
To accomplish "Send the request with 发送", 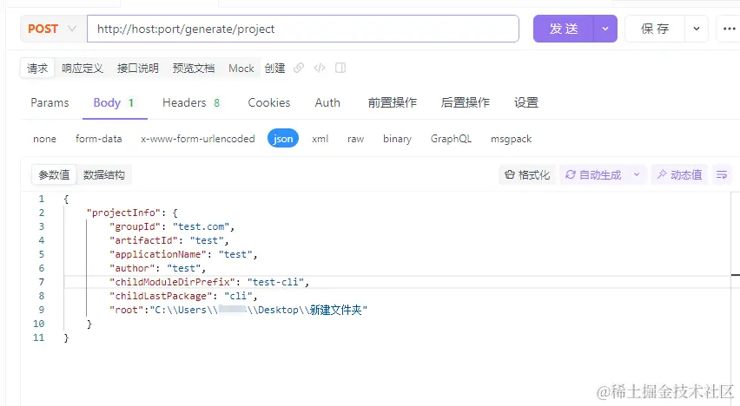I will click(x=564, y=29).
